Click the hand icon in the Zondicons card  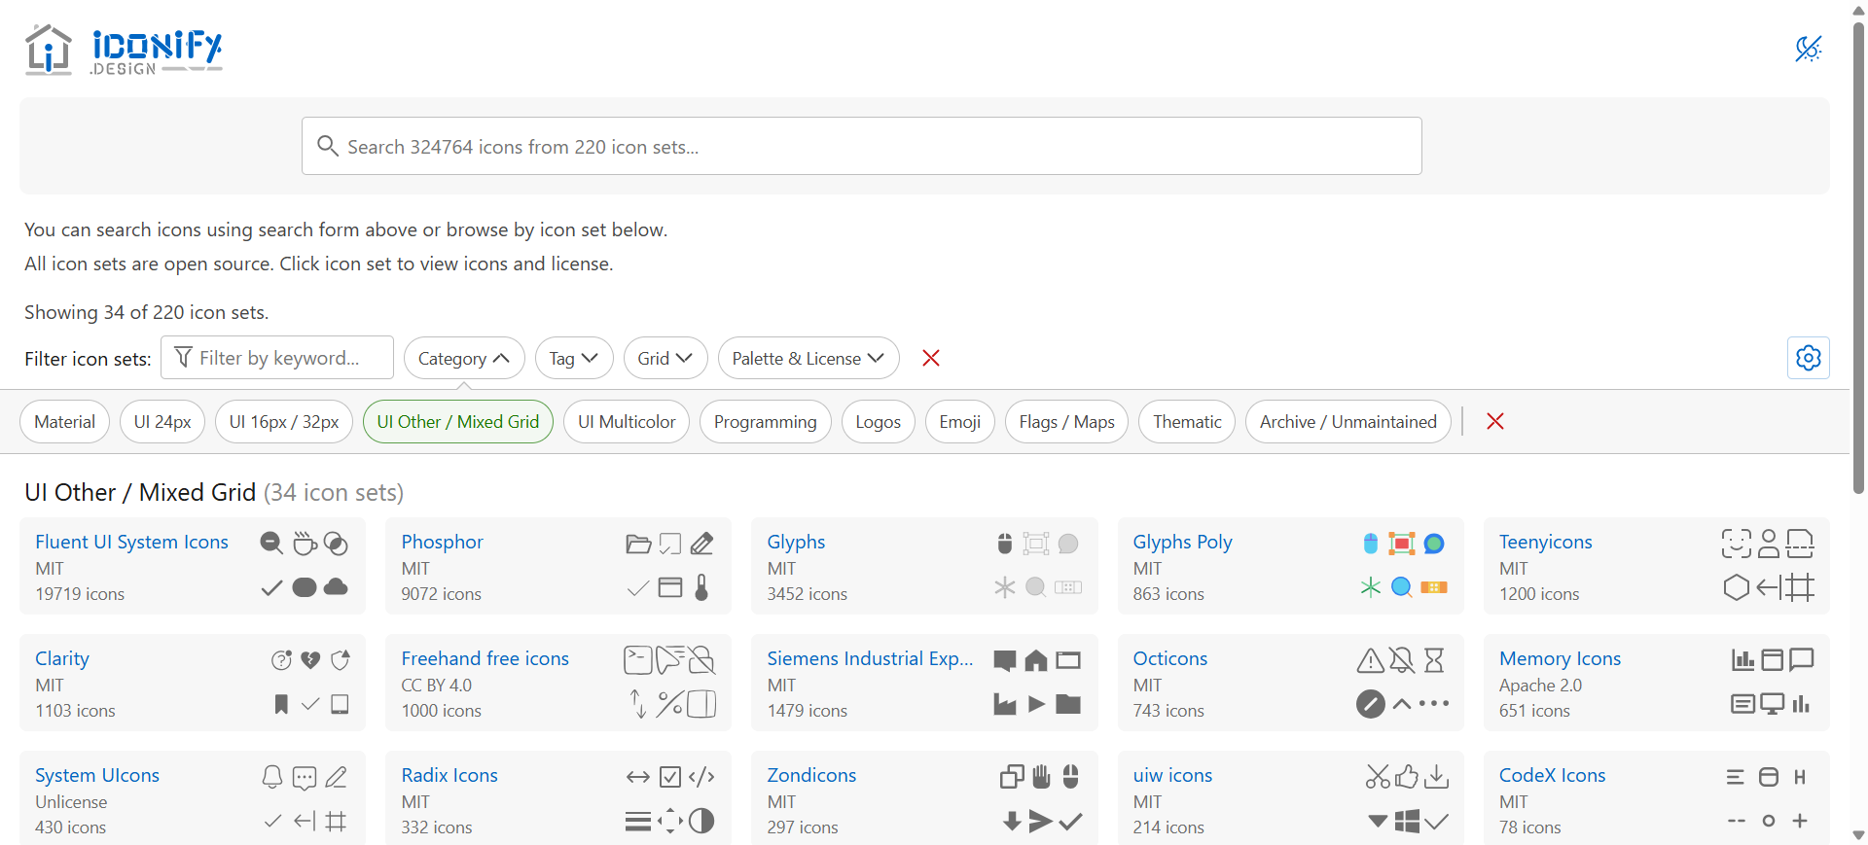[x=1041, y=777]
